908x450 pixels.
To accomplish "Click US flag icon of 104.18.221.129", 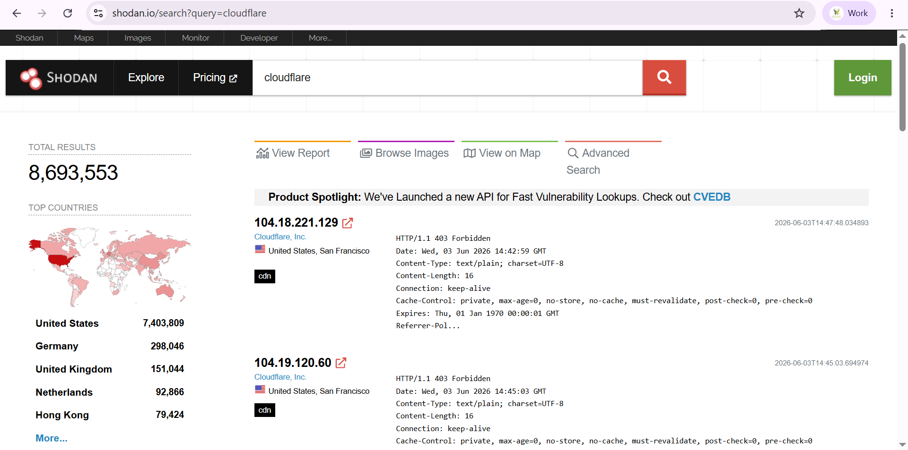I will click(x=260, y=249).
